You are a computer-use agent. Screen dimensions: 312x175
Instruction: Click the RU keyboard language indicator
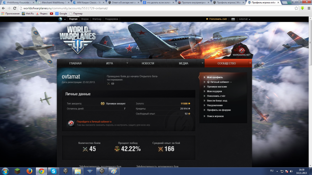click(x=272, y=171)
